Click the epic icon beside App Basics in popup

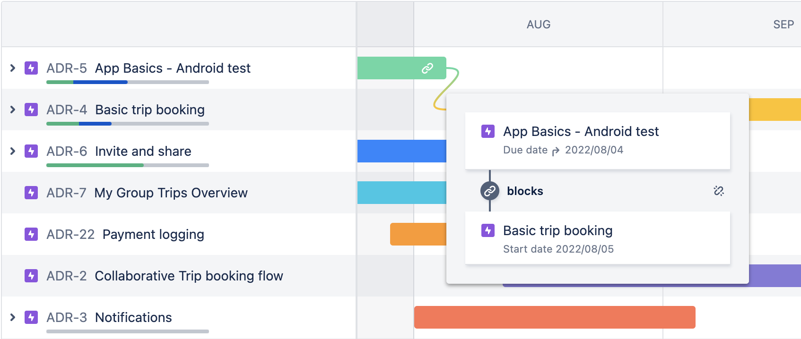[x=488, y=131]
